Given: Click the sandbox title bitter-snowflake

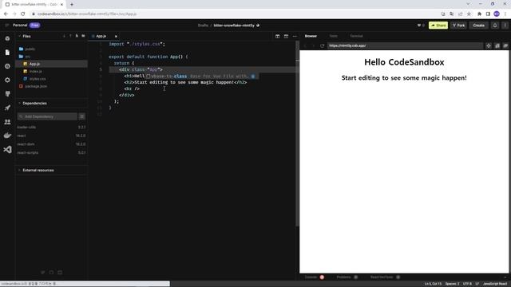Looking at the screenshot, I should 234,25.
